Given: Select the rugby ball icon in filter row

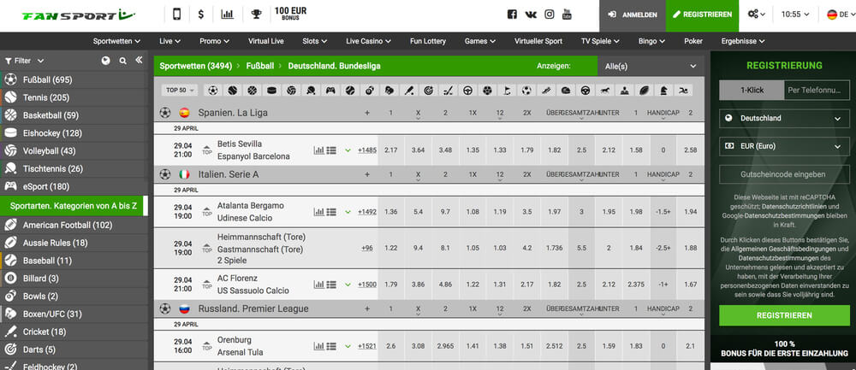Looking at the screenshot, I should [644, 91].
